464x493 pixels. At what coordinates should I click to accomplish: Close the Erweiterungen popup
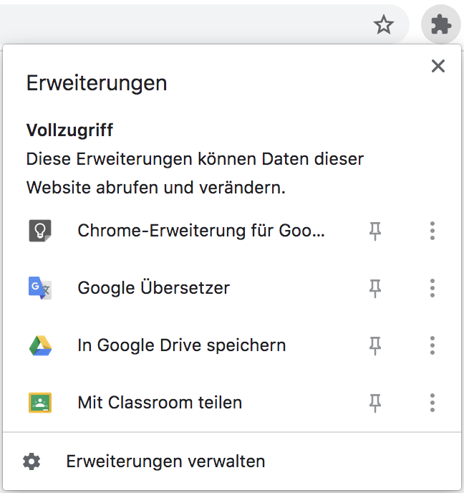(438, 66)
